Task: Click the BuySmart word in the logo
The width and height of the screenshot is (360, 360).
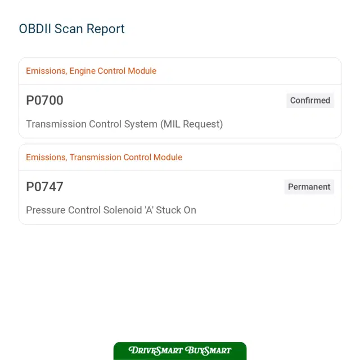Action: tap(208, 350)
